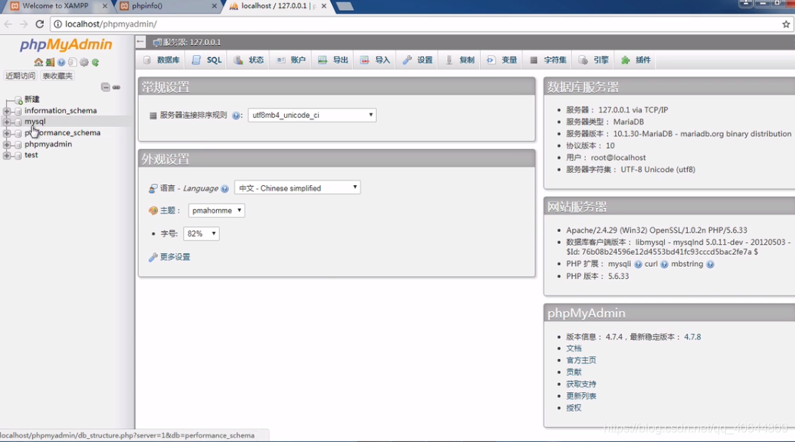The height and width of the screenshot is (442, 795).
Task: Open the 插件 tab
Action: 636,60
